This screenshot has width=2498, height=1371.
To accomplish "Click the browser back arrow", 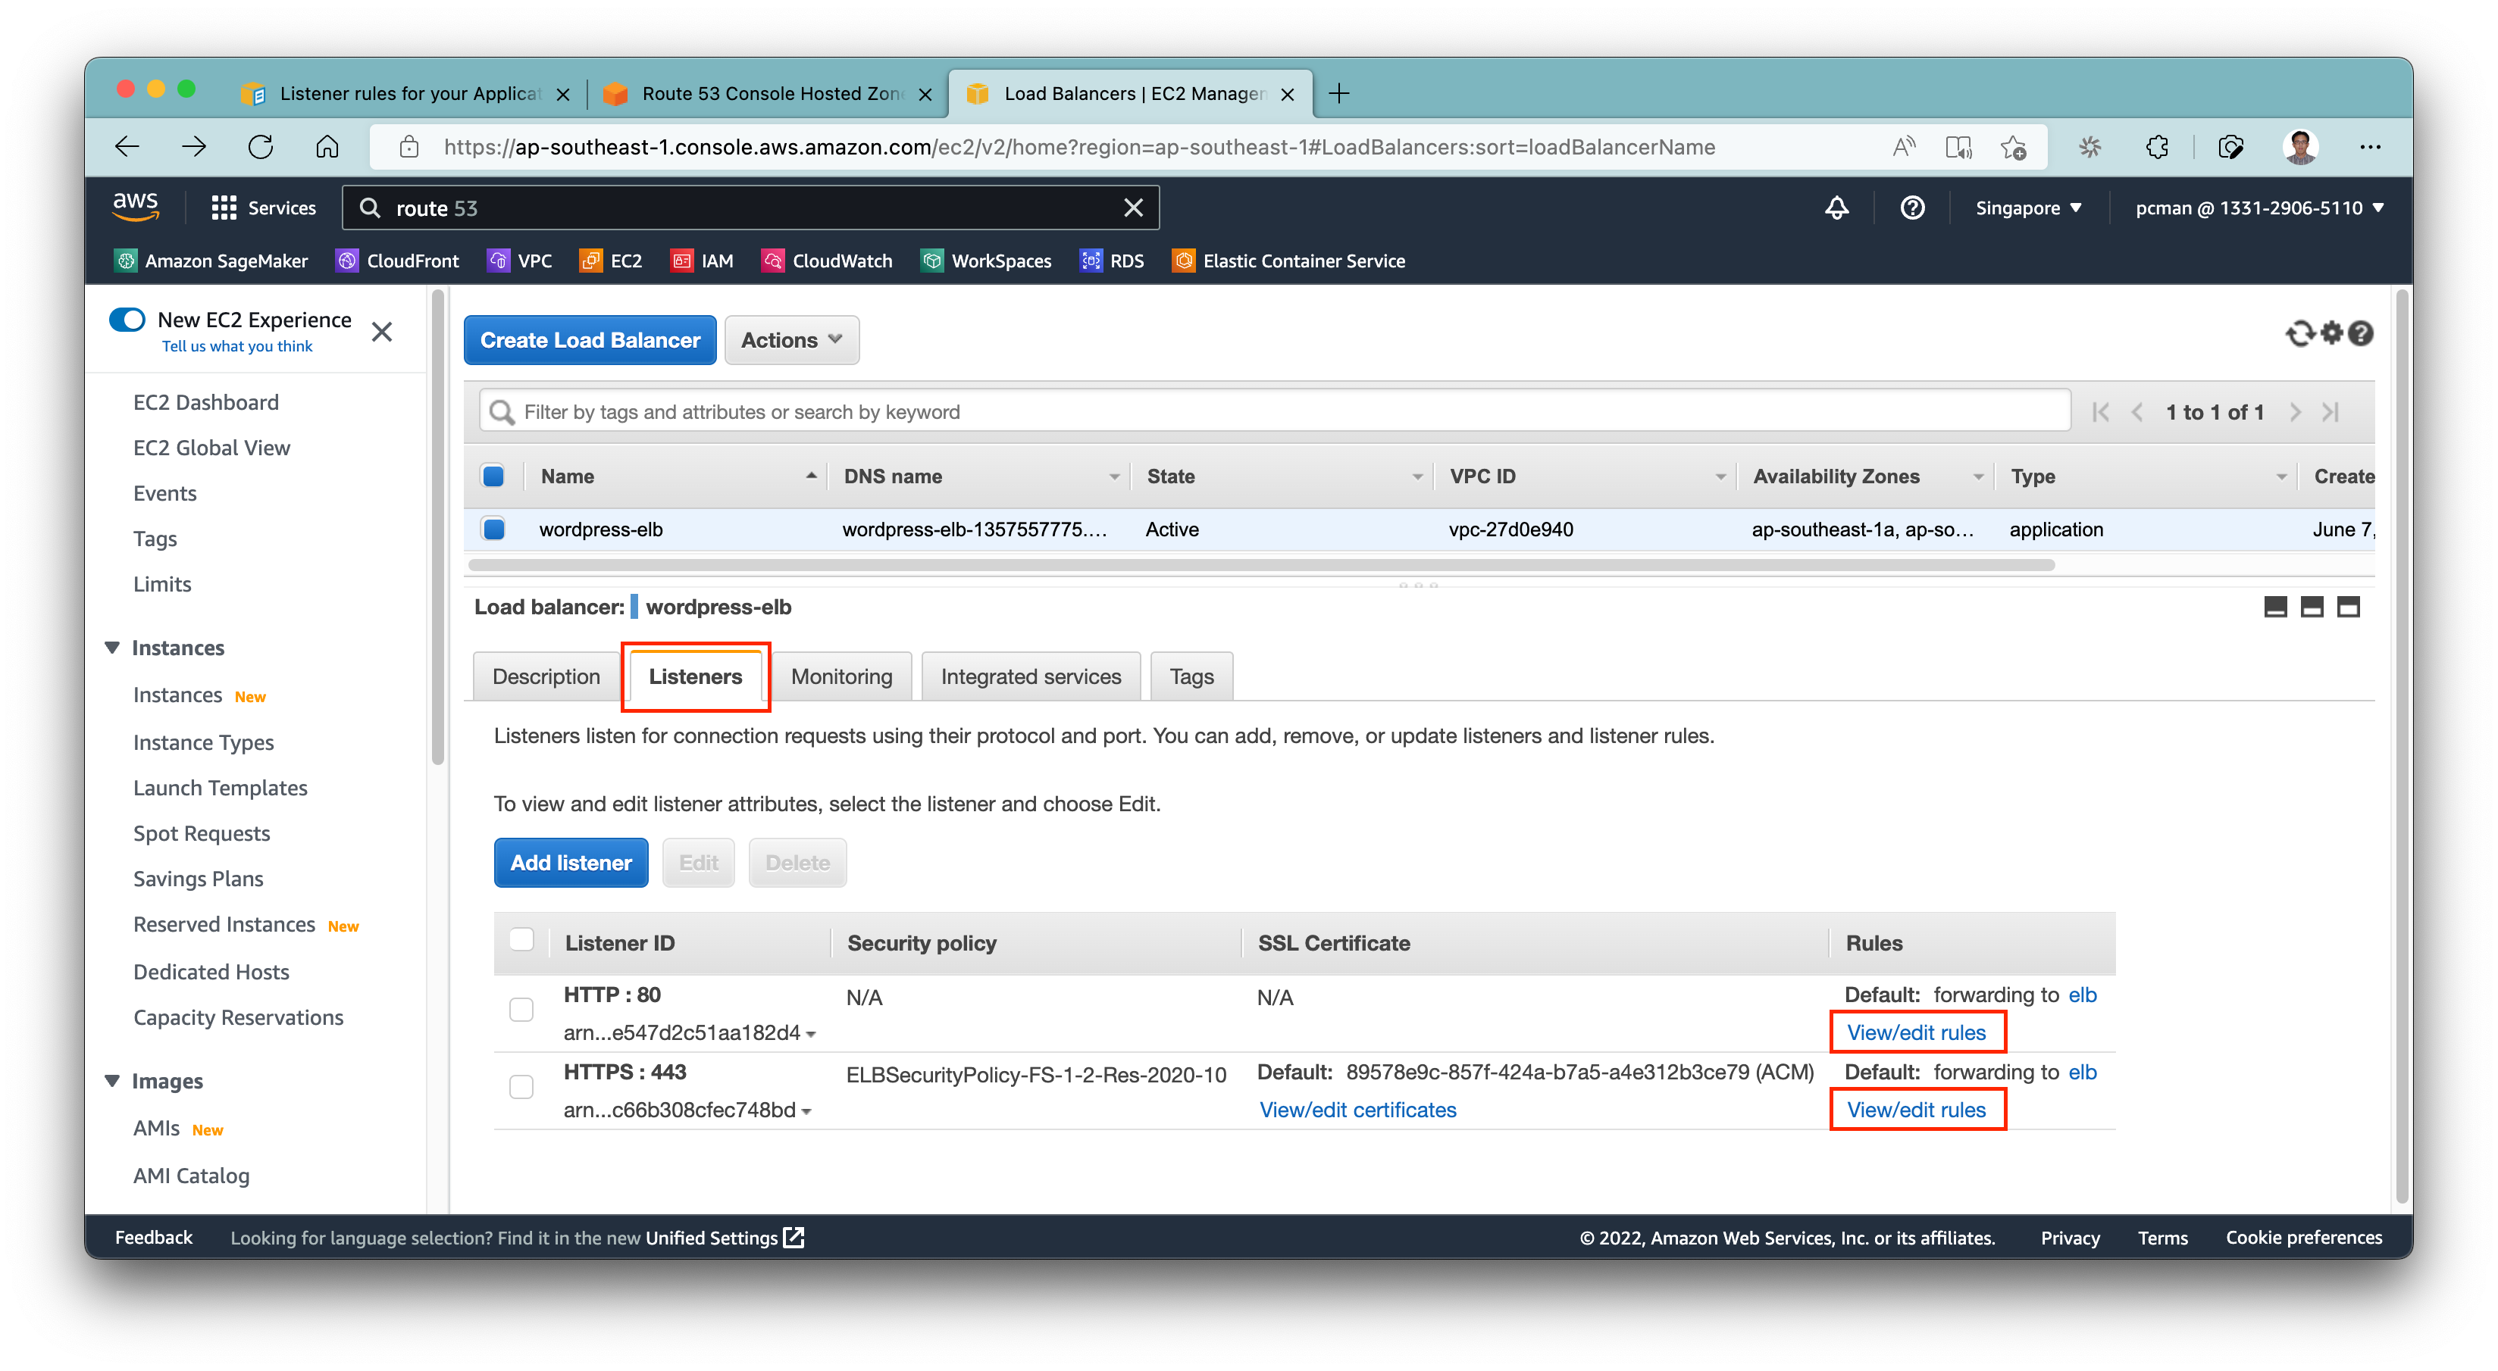I will coord(128,147).
